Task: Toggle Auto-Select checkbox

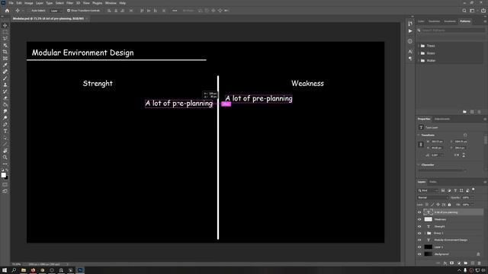Action: (x=30, y=11)
